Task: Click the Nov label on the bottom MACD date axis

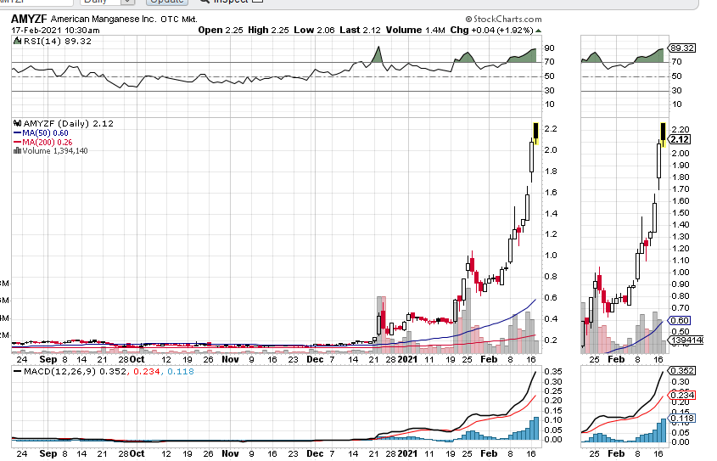Action: tap(230, 453)
